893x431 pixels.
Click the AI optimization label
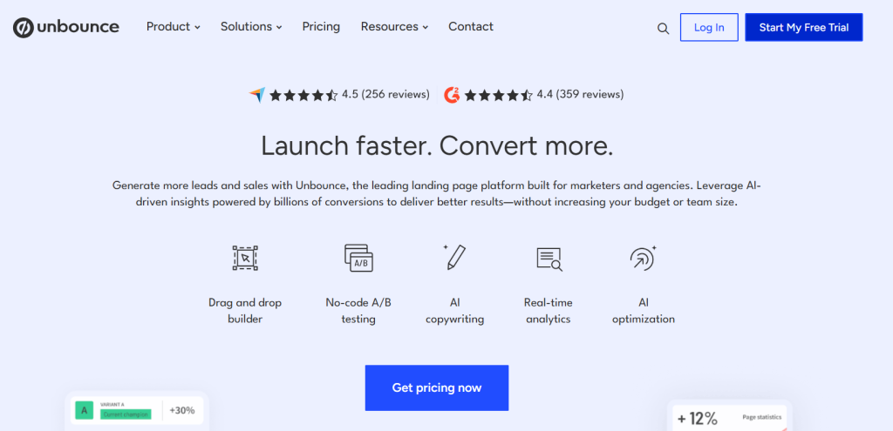point(644,311)
